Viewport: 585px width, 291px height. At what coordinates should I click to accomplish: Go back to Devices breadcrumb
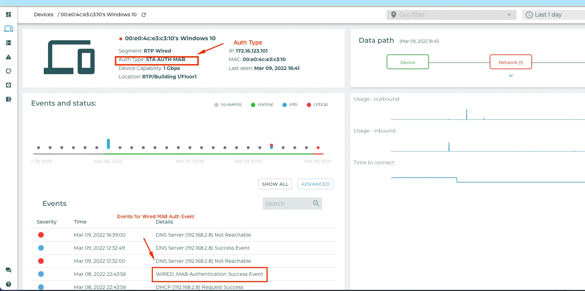44,14
